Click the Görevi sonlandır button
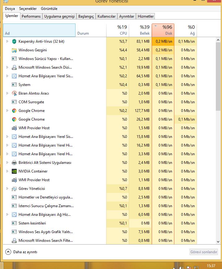 204,252
